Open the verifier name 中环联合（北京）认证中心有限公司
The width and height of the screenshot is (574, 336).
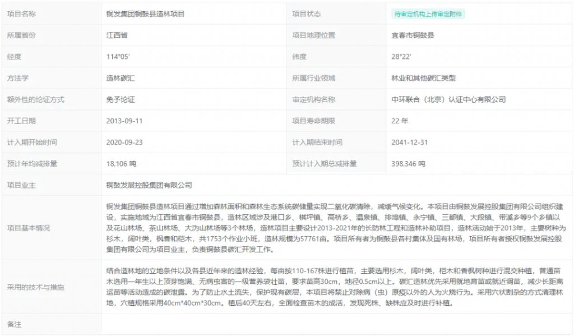click(448, 99)
